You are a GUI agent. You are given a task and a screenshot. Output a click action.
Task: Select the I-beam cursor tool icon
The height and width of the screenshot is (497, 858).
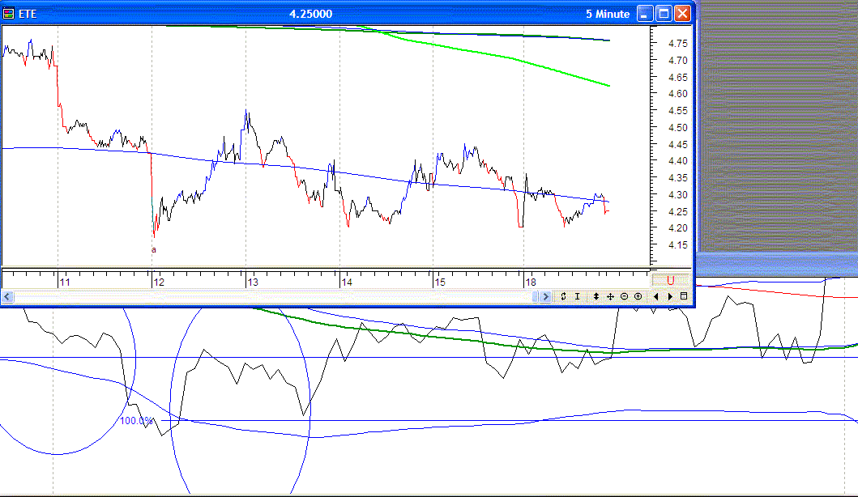[x=578, y=296]
